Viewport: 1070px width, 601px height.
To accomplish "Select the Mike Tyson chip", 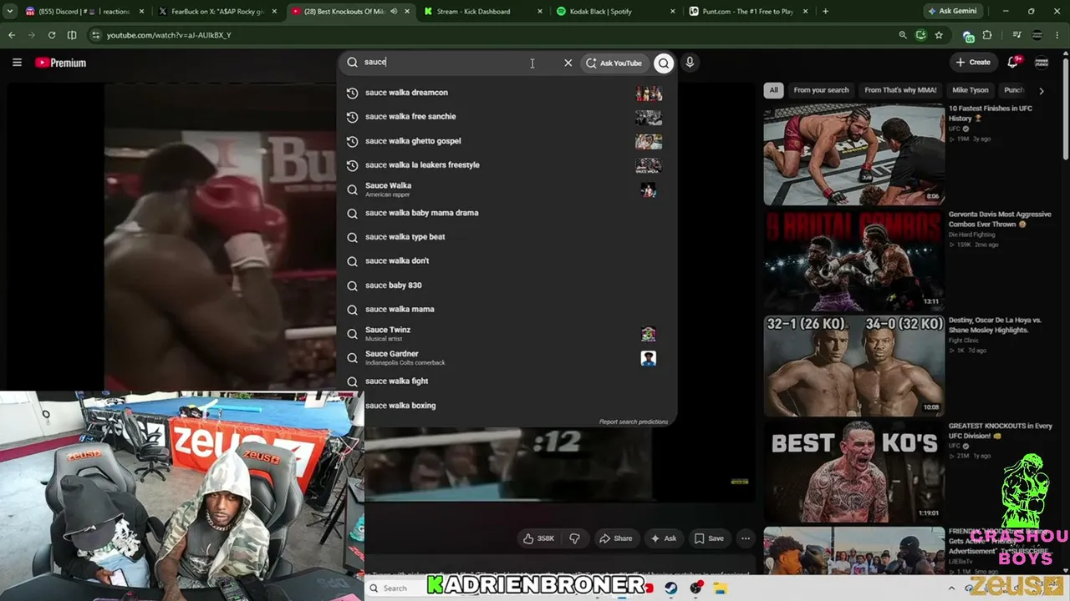I will pyautogui.click(x=971, y=90).
